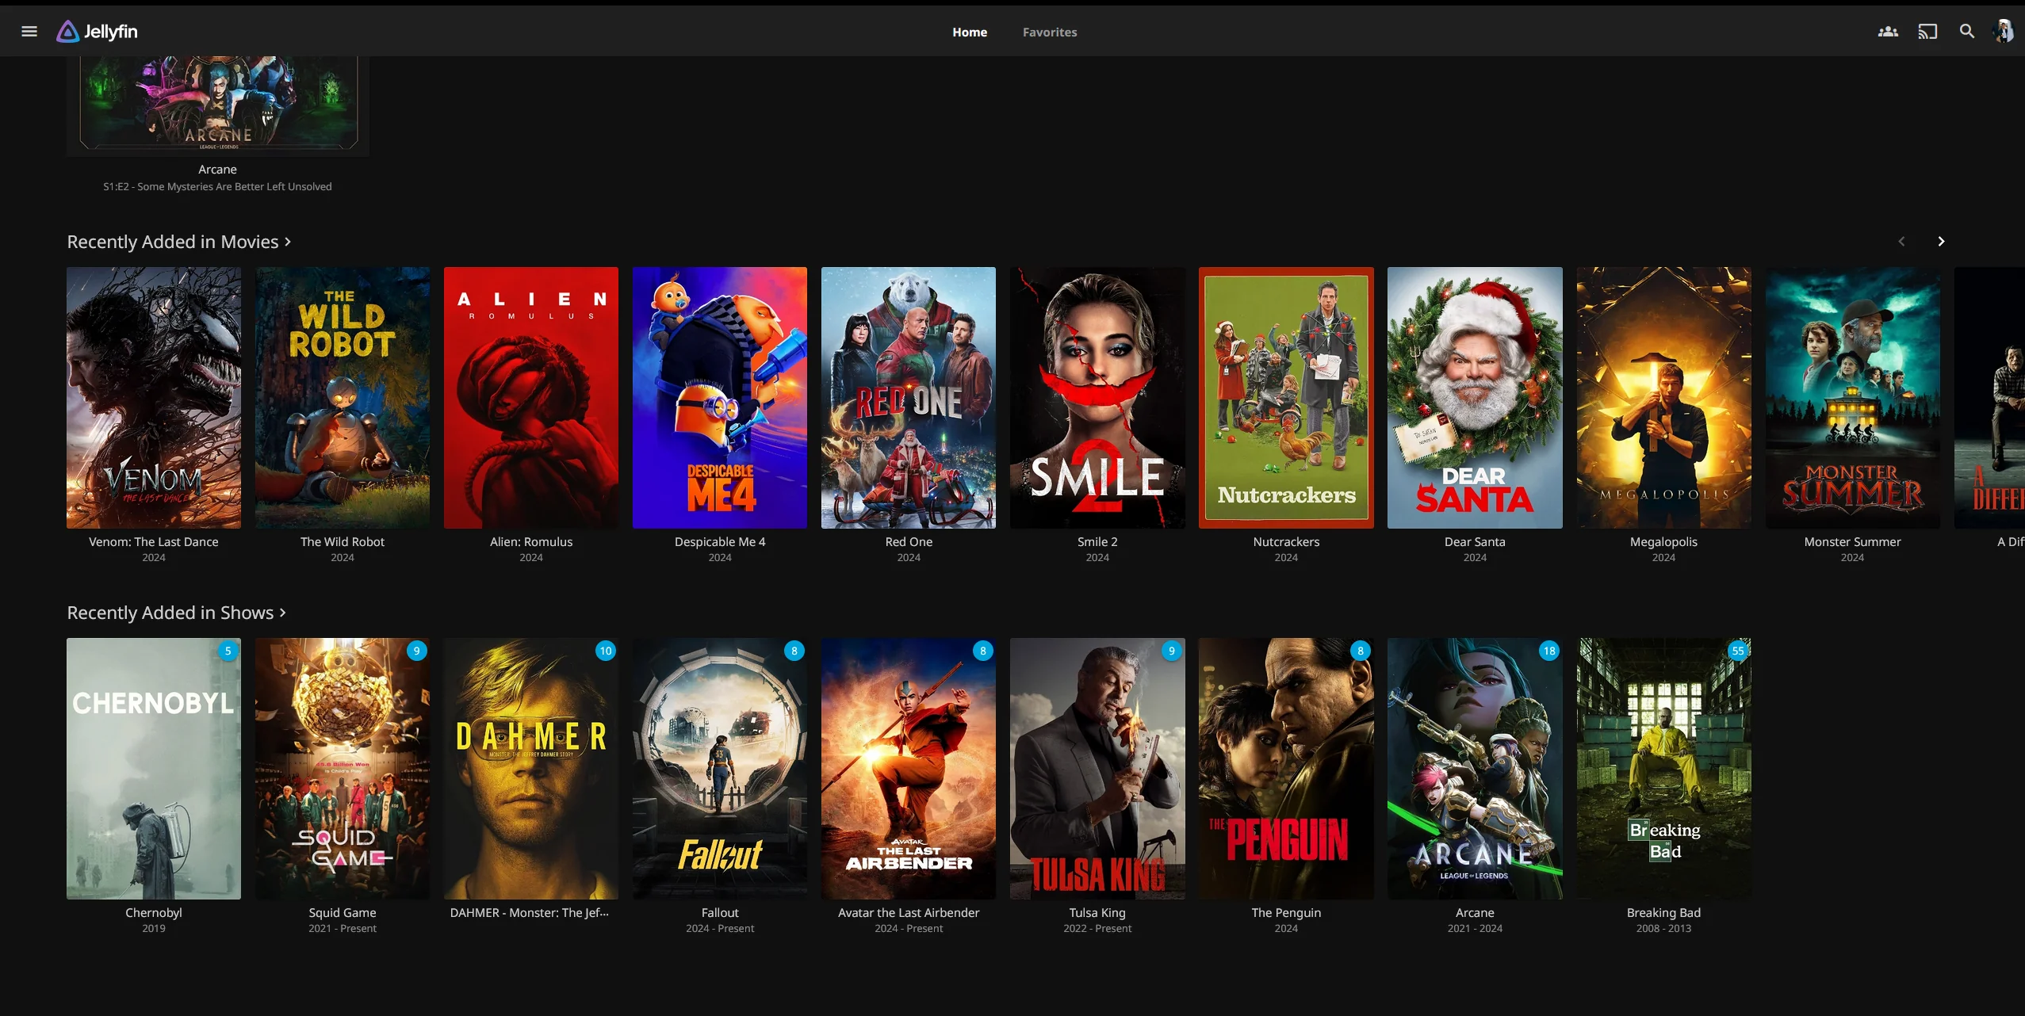Open episode S1:E2 Some Mysteries Are Better Left Unsolved

(x=218, y=187)
